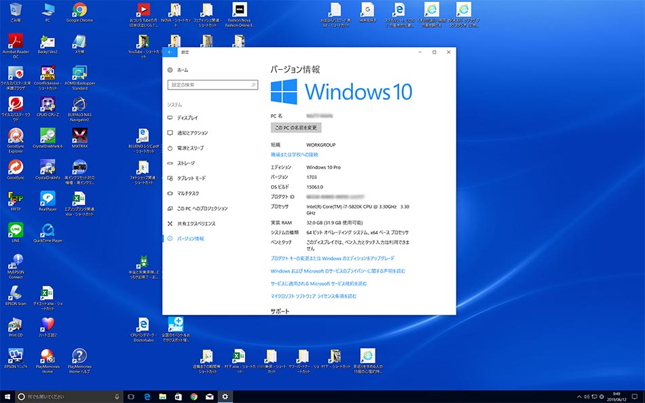The height and width of the screenshot is (403, 645).
Task: Select ディスプレイ in the settings sidebar
Action: coord(187,118)
